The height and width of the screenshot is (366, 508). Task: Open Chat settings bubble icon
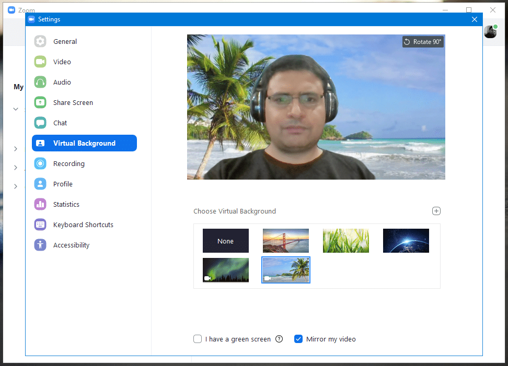pyautogui.click(x=40, y=123)
